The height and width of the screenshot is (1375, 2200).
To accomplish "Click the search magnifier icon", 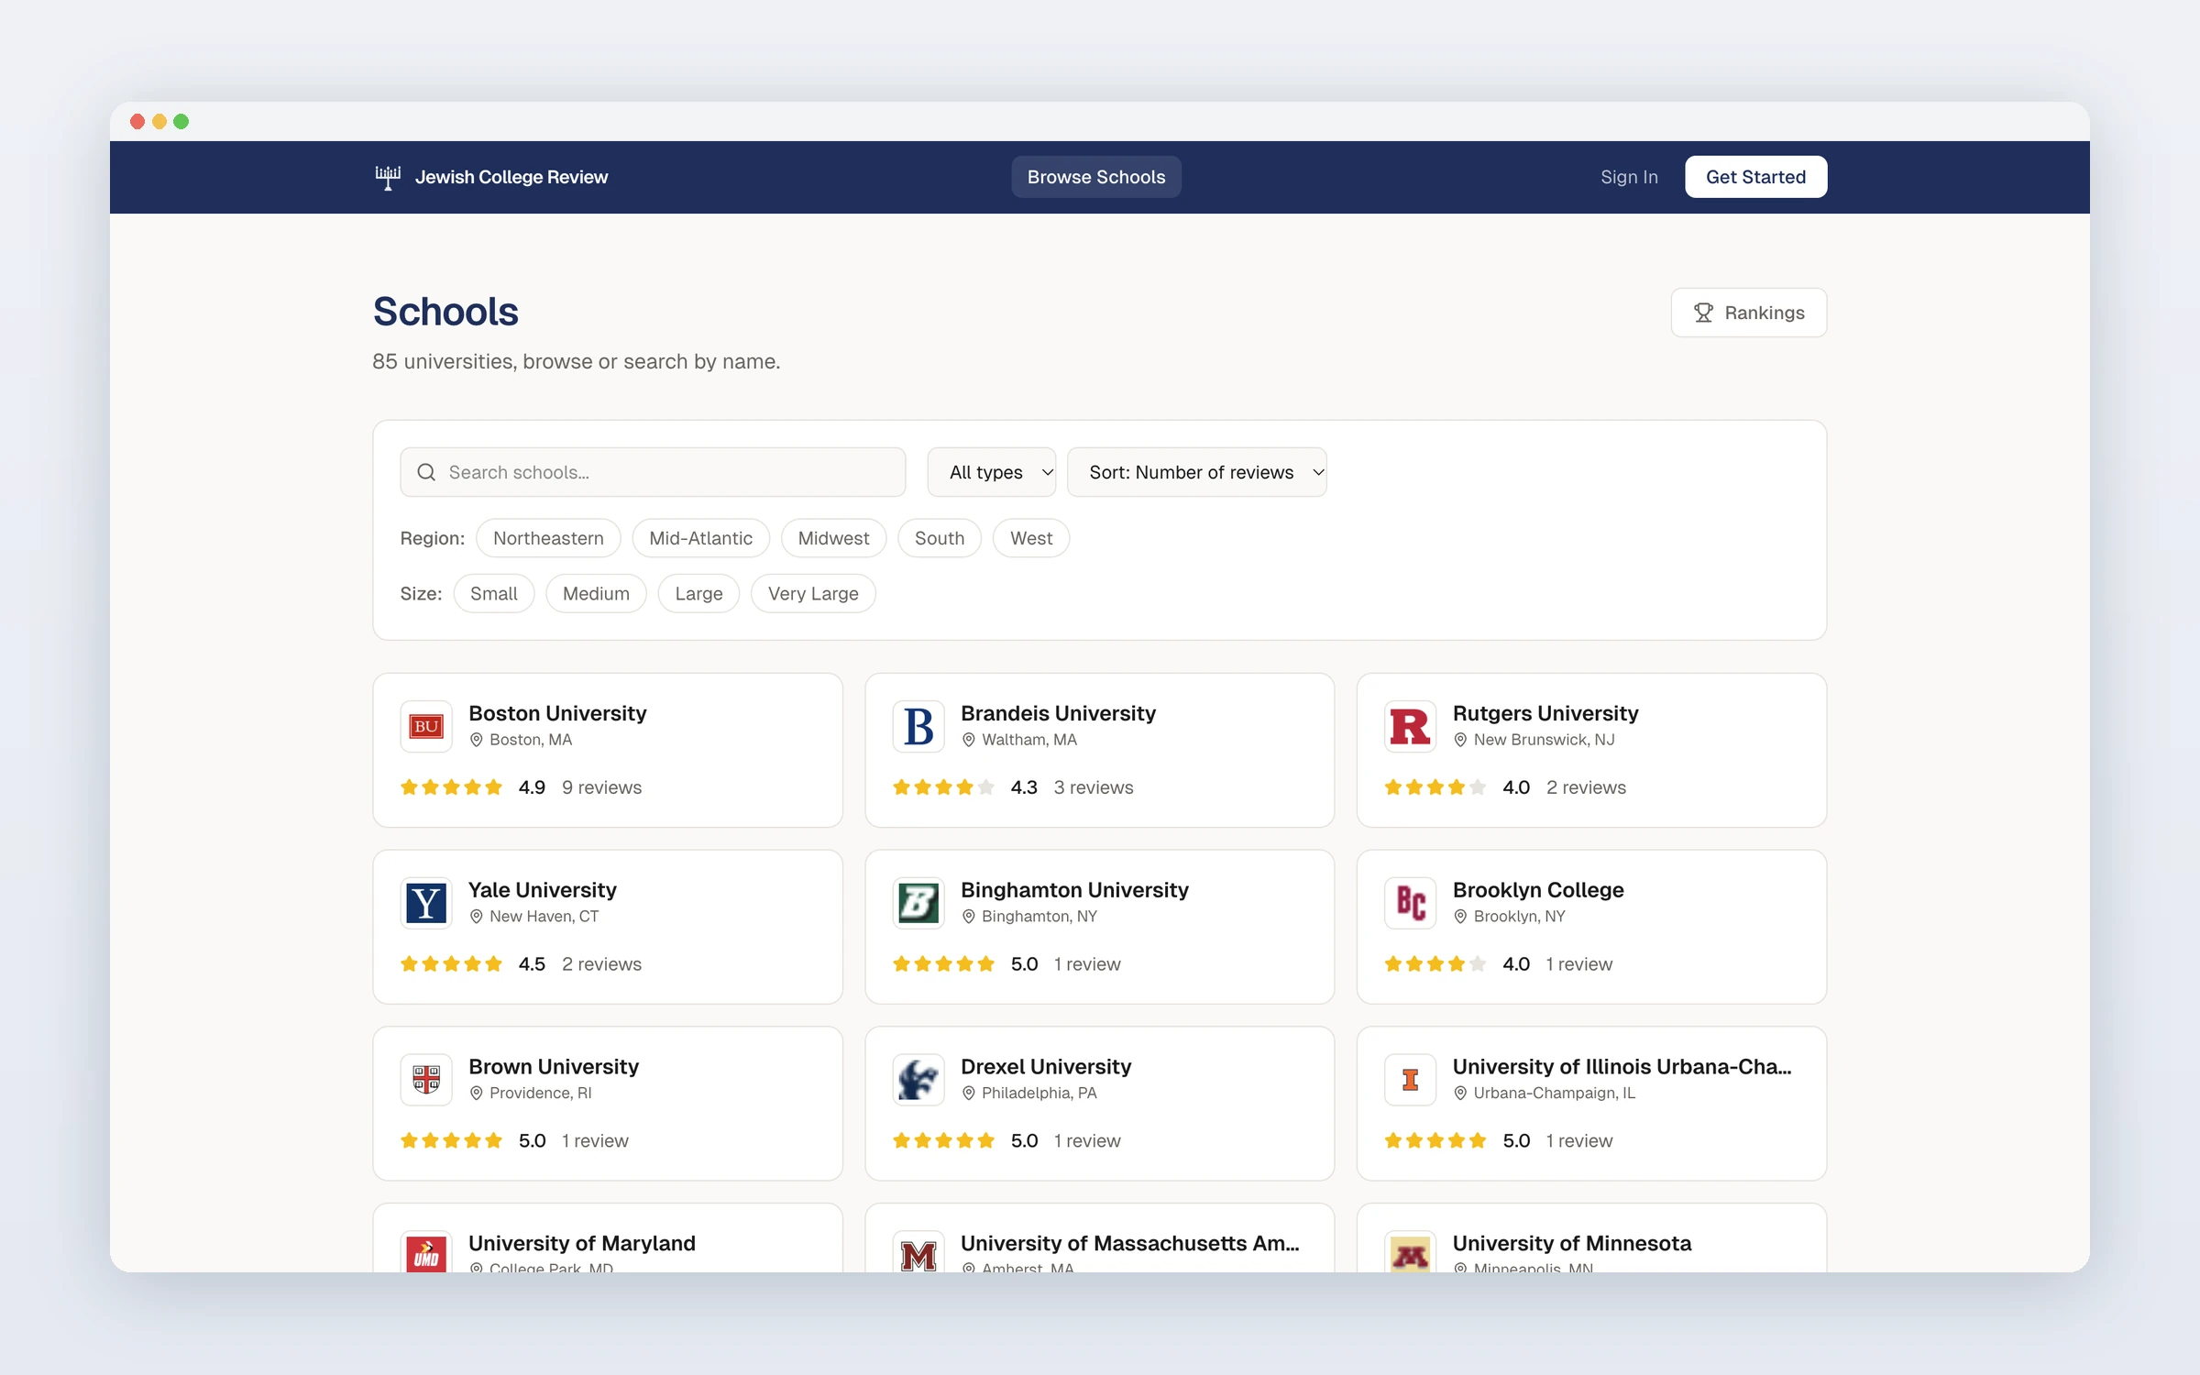I will [x=426, y=472].
